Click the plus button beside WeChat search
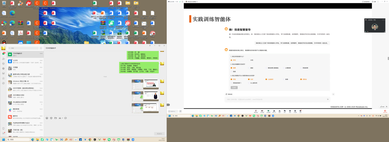 pos(41,48)
